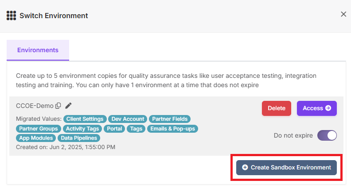The width and height of the screenshot is (351, 188).
Task: Delete the CCOE-Demo environment
Action: (277, 108)
